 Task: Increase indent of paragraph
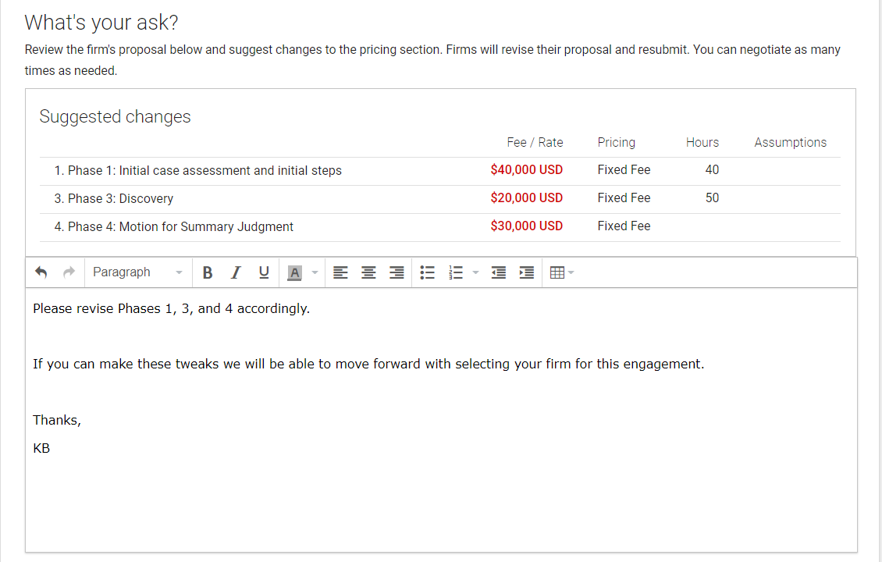tap(527, 273)
